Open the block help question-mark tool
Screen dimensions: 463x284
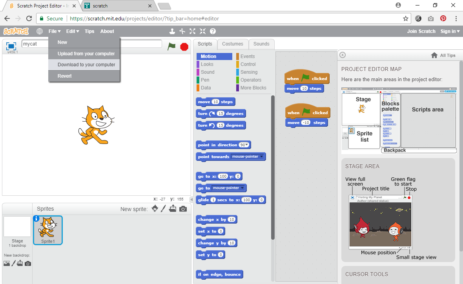click(x=213, y=31)
